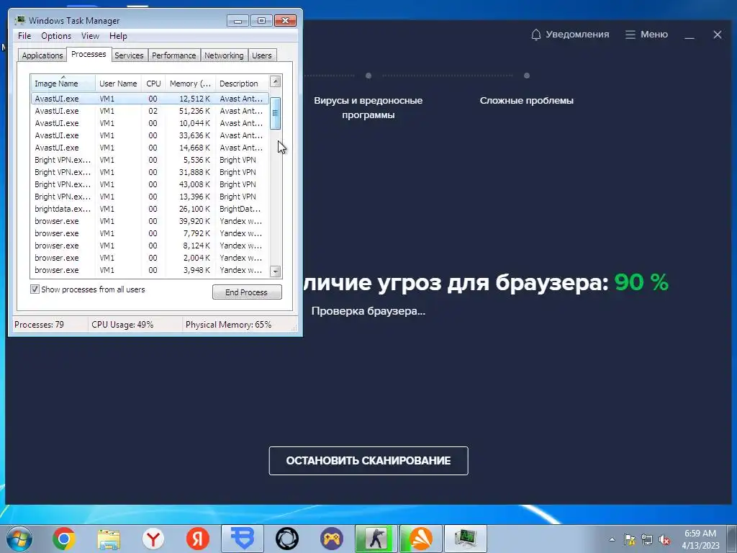This screenshot has height=553, width=737.
Task: Open Task Manager View menu
Action: [90, 36]
